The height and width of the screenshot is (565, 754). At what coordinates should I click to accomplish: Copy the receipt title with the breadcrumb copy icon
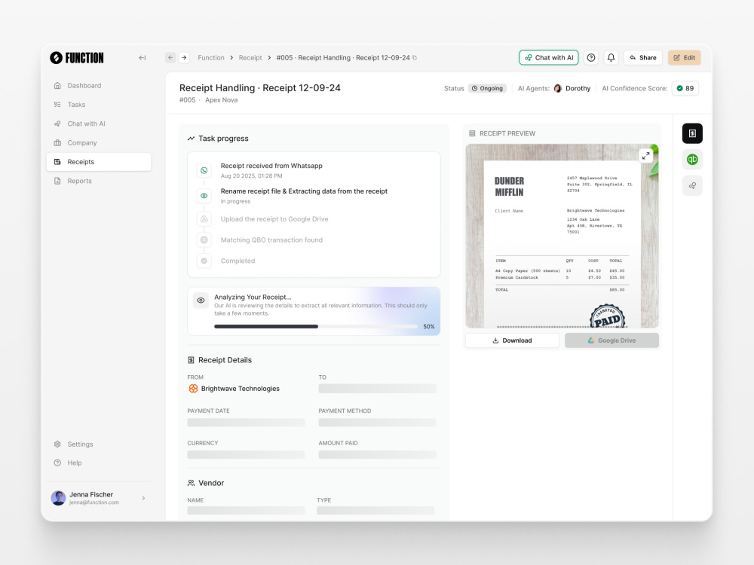415,58
